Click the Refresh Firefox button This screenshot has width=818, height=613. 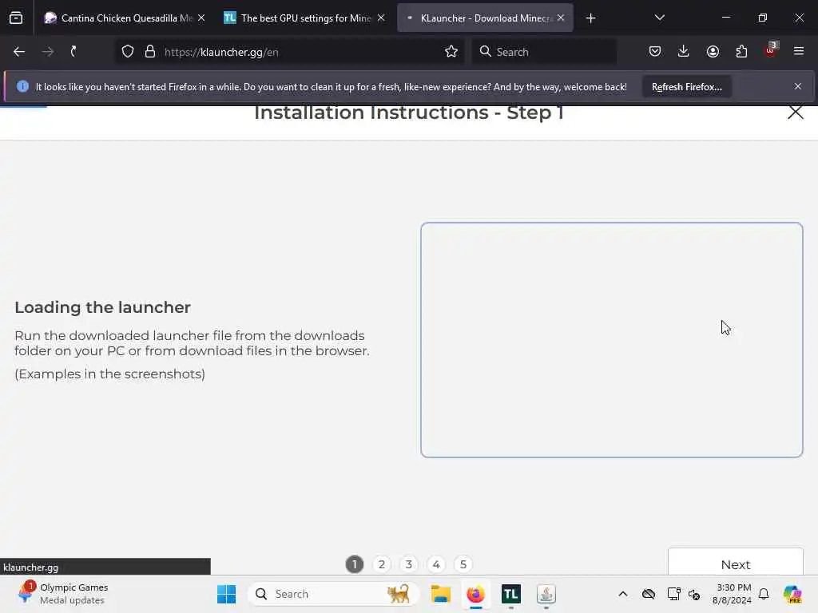pyautogui.click(x=686, y=87)
